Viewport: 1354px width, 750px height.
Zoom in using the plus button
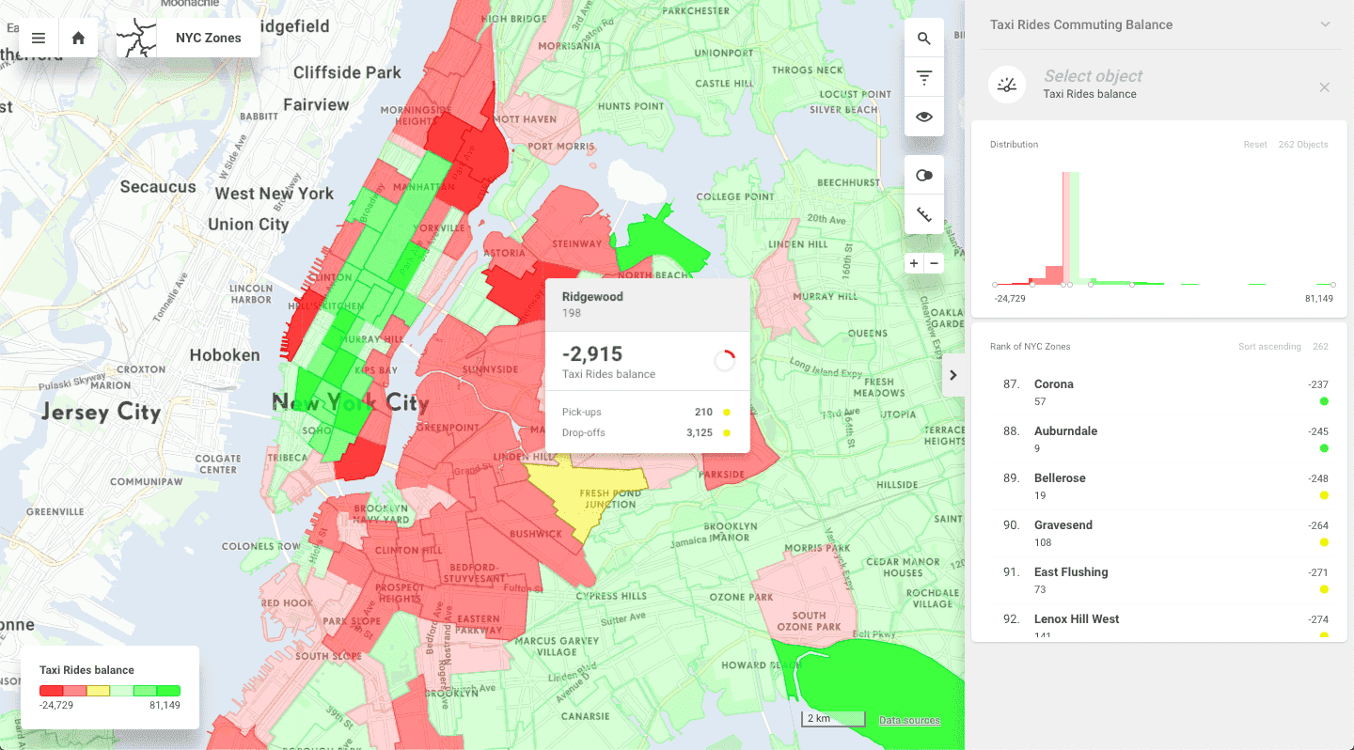[913, 263]
